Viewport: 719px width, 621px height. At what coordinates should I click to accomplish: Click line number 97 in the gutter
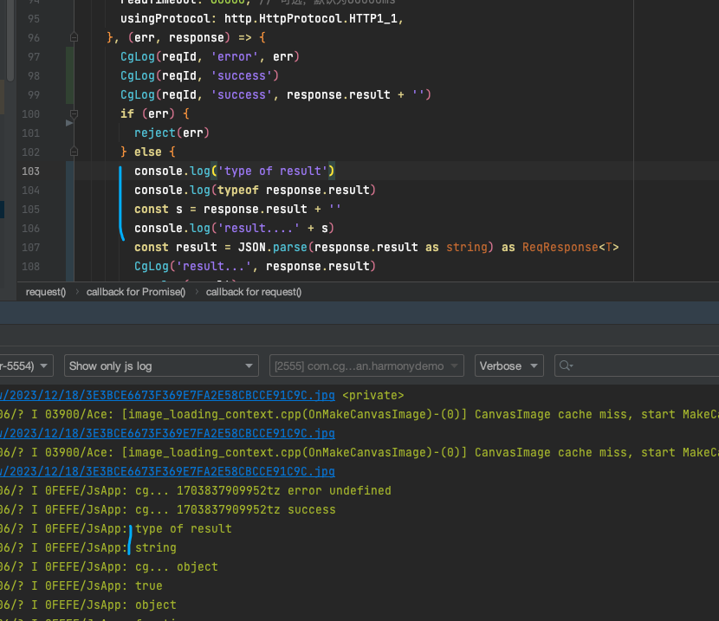(34, 57)
